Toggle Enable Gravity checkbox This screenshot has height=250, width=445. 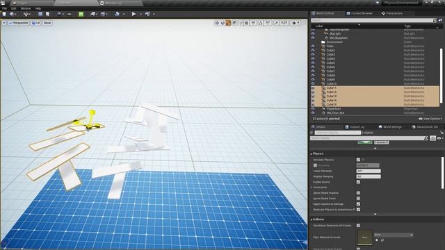click(x=359, y=182)
